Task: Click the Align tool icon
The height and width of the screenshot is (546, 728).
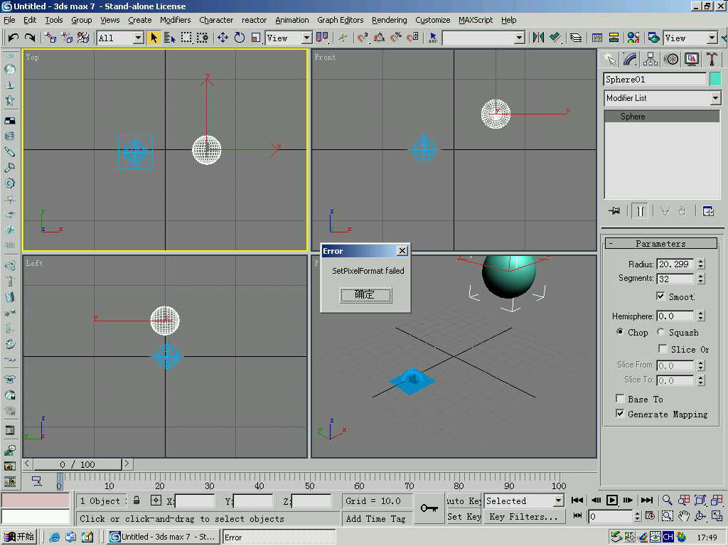Action: tap(555, 38)
